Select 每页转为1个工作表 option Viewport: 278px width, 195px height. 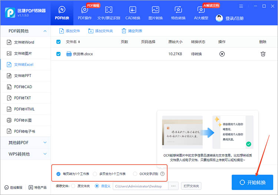[58, 174]
